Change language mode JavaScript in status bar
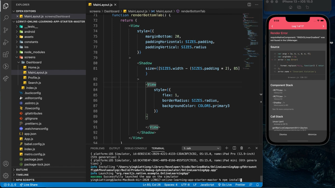This screenshot has width=335, height=188. click(207, 185)
